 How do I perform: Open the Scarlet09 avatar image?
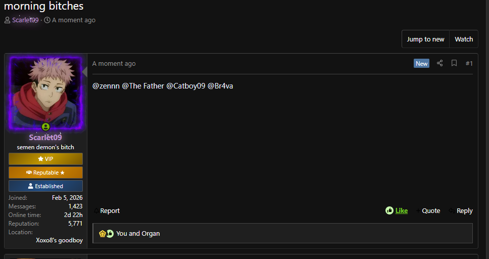[45, 93]
